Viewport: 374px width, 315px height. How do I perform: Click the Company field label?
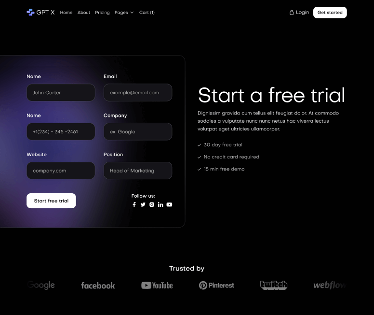[x=115, y=115]
